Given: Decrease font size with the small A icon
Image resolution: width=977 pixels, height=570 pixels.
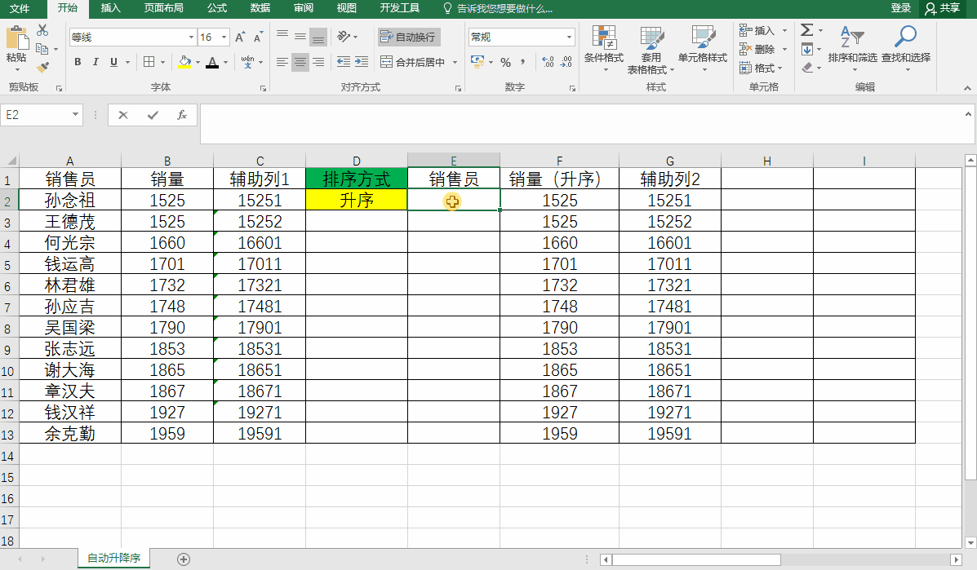Looking at the screenshot, I should coord(258,38).
